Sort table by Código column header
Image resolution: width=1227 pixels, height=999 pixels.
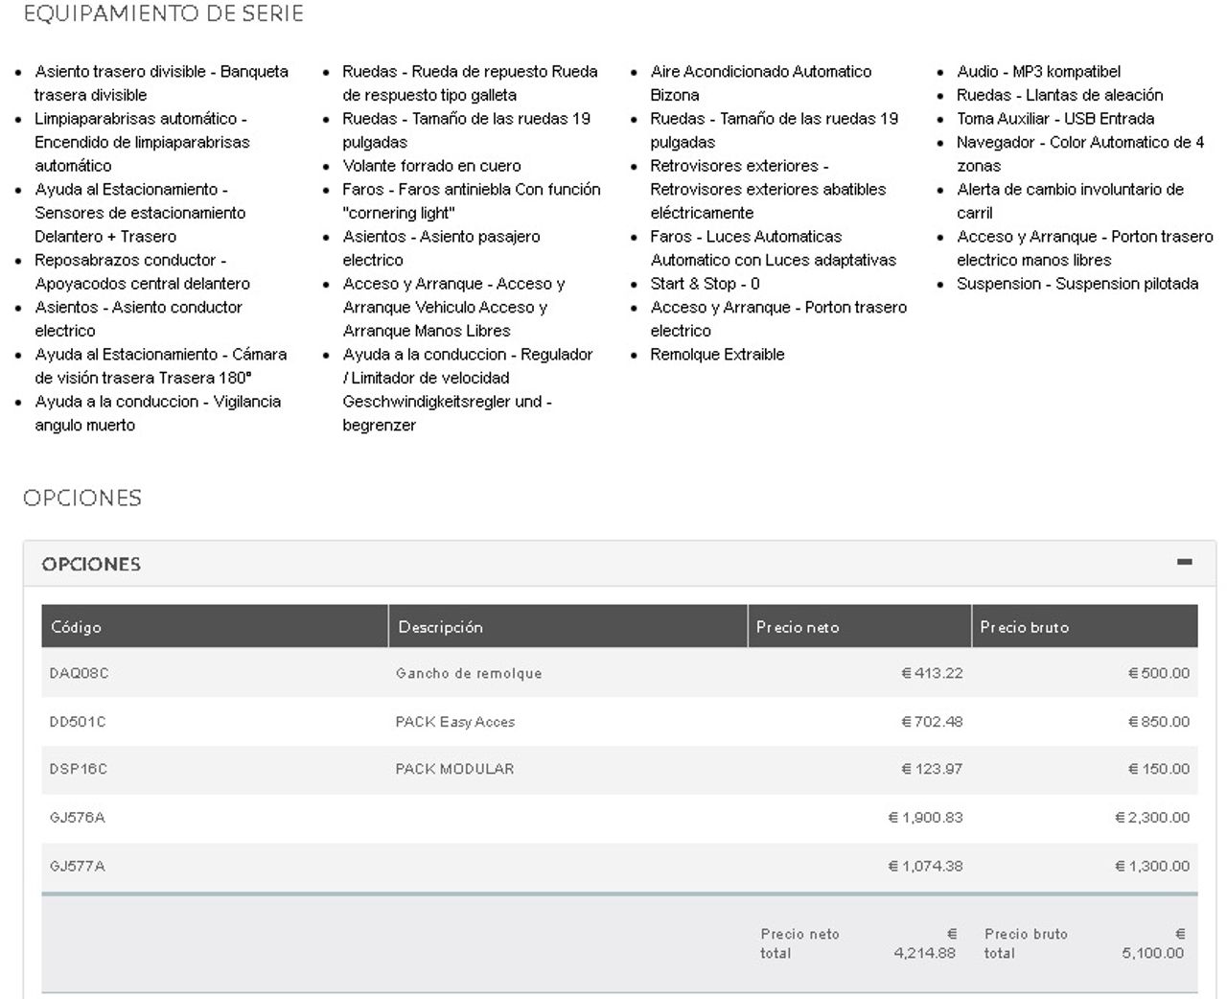coord(76,627)
